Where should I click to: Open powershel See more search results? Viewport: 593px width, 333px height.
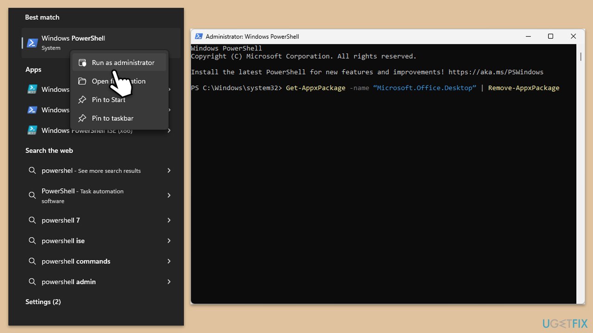[91, 171]
